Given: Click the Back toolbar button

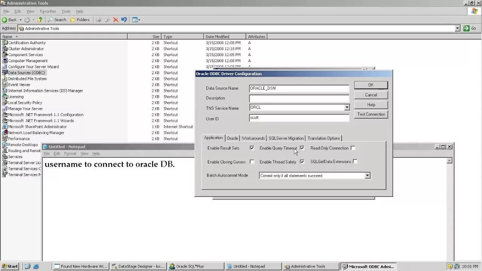Looking at the screenshot, I should tap(9, 20).
